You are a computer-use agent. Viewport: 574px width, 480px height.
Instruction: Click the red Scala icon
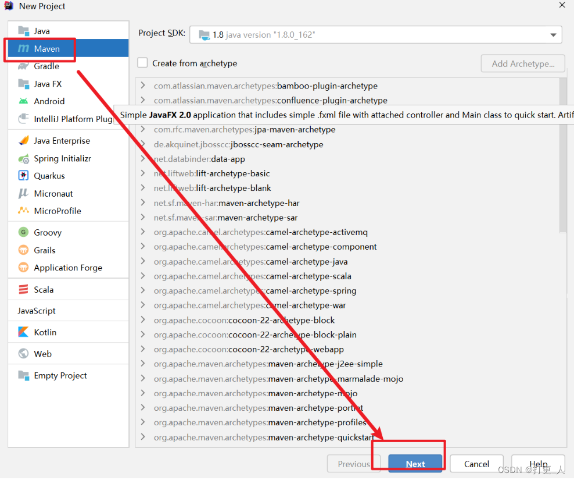pyautogui.click(x=23, y=290)
